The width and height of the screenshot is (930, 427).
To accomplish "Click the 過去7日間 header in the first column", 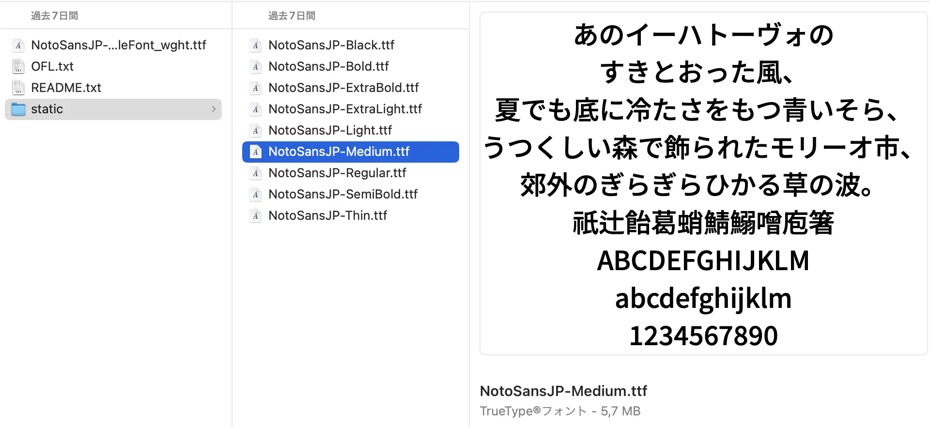I will 55,16.
